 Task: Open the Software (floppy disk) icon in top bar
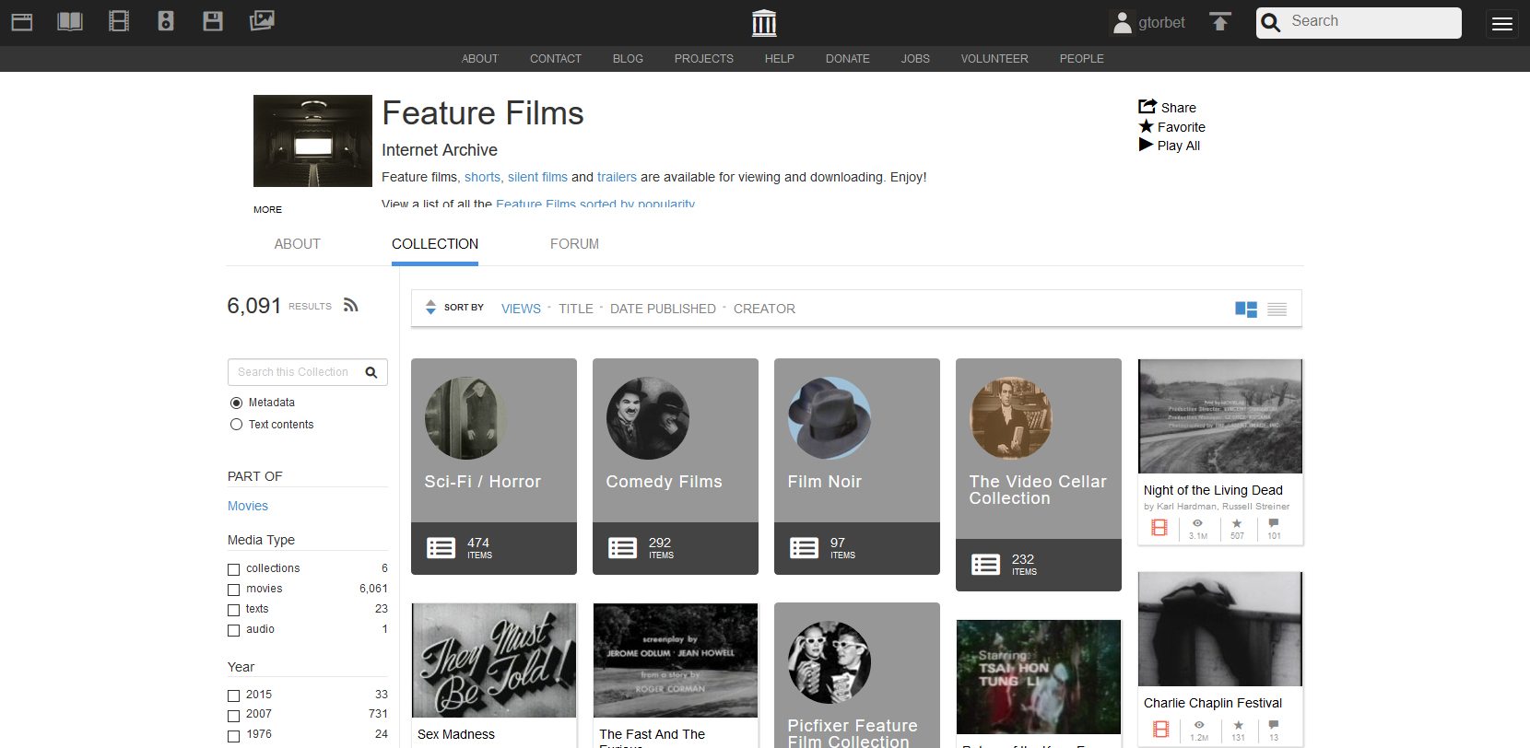(213, 21)
